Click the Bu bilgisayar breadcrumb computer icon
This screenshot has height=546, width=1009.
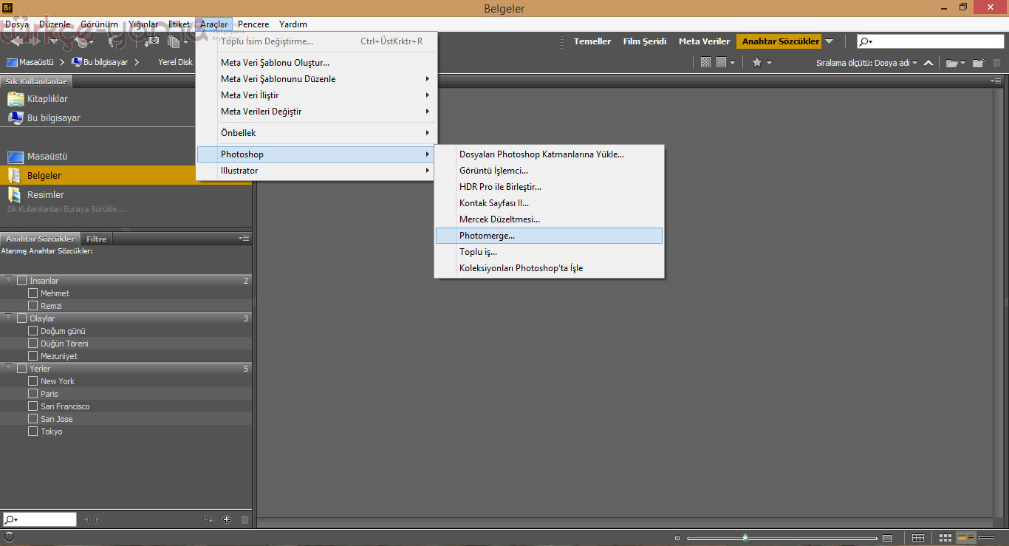pyautogui.click(x=77, y=62)
